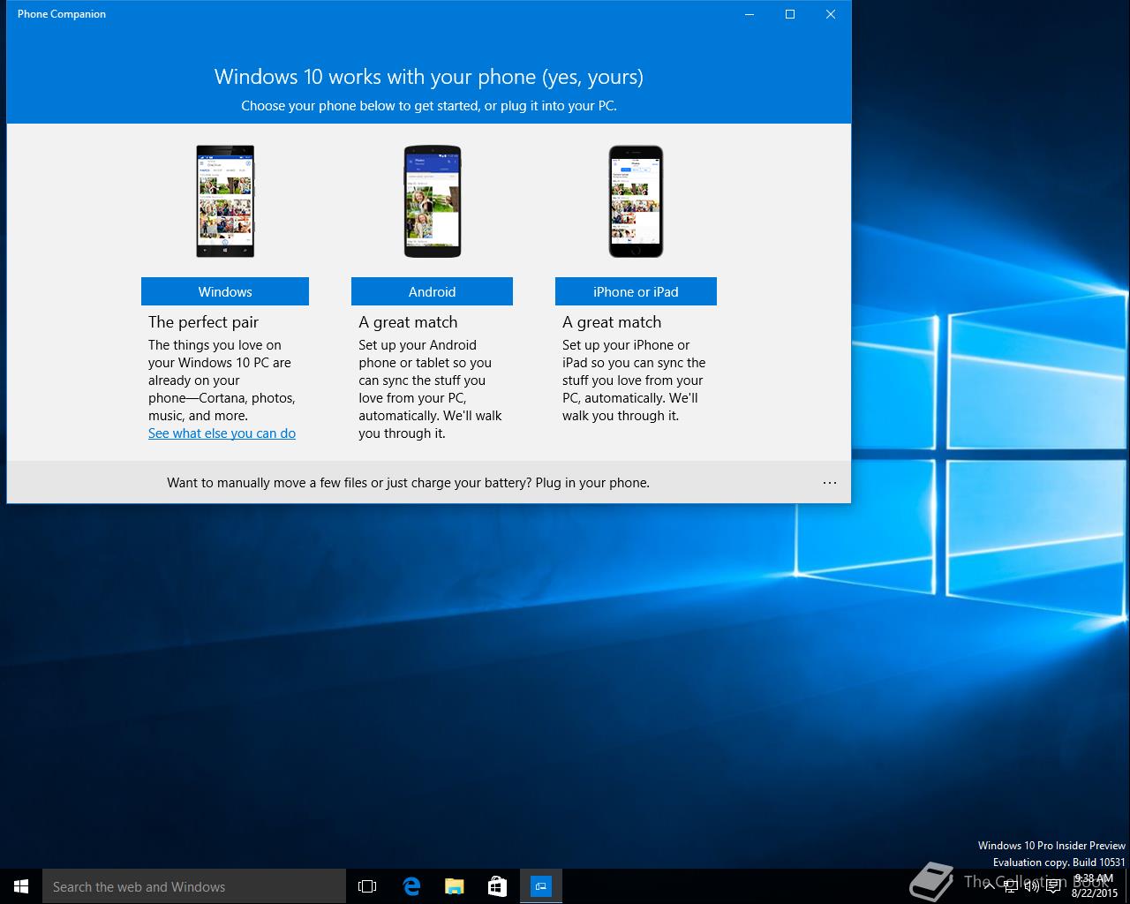Maximize the Phone Companion window

pyautogui.click(x=790, y=14)
